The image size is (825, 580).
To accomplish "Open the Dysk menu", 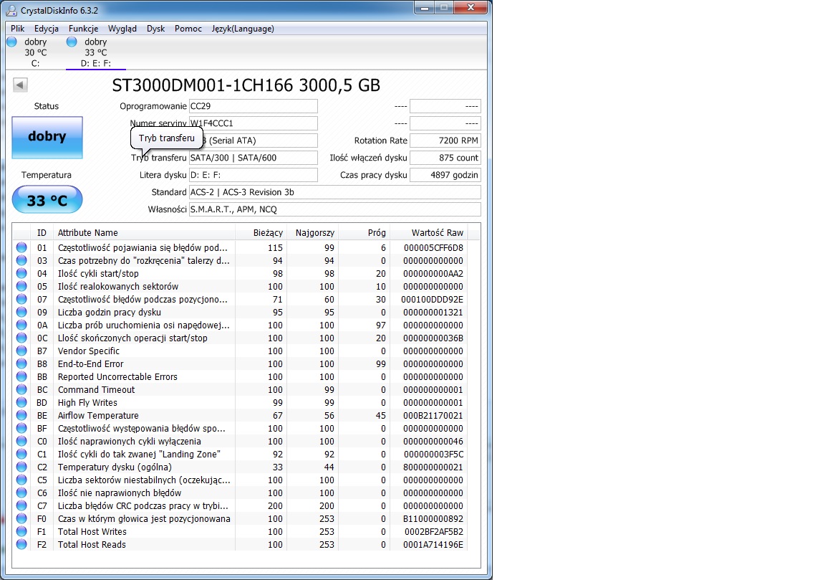I will tap(155, 29).
